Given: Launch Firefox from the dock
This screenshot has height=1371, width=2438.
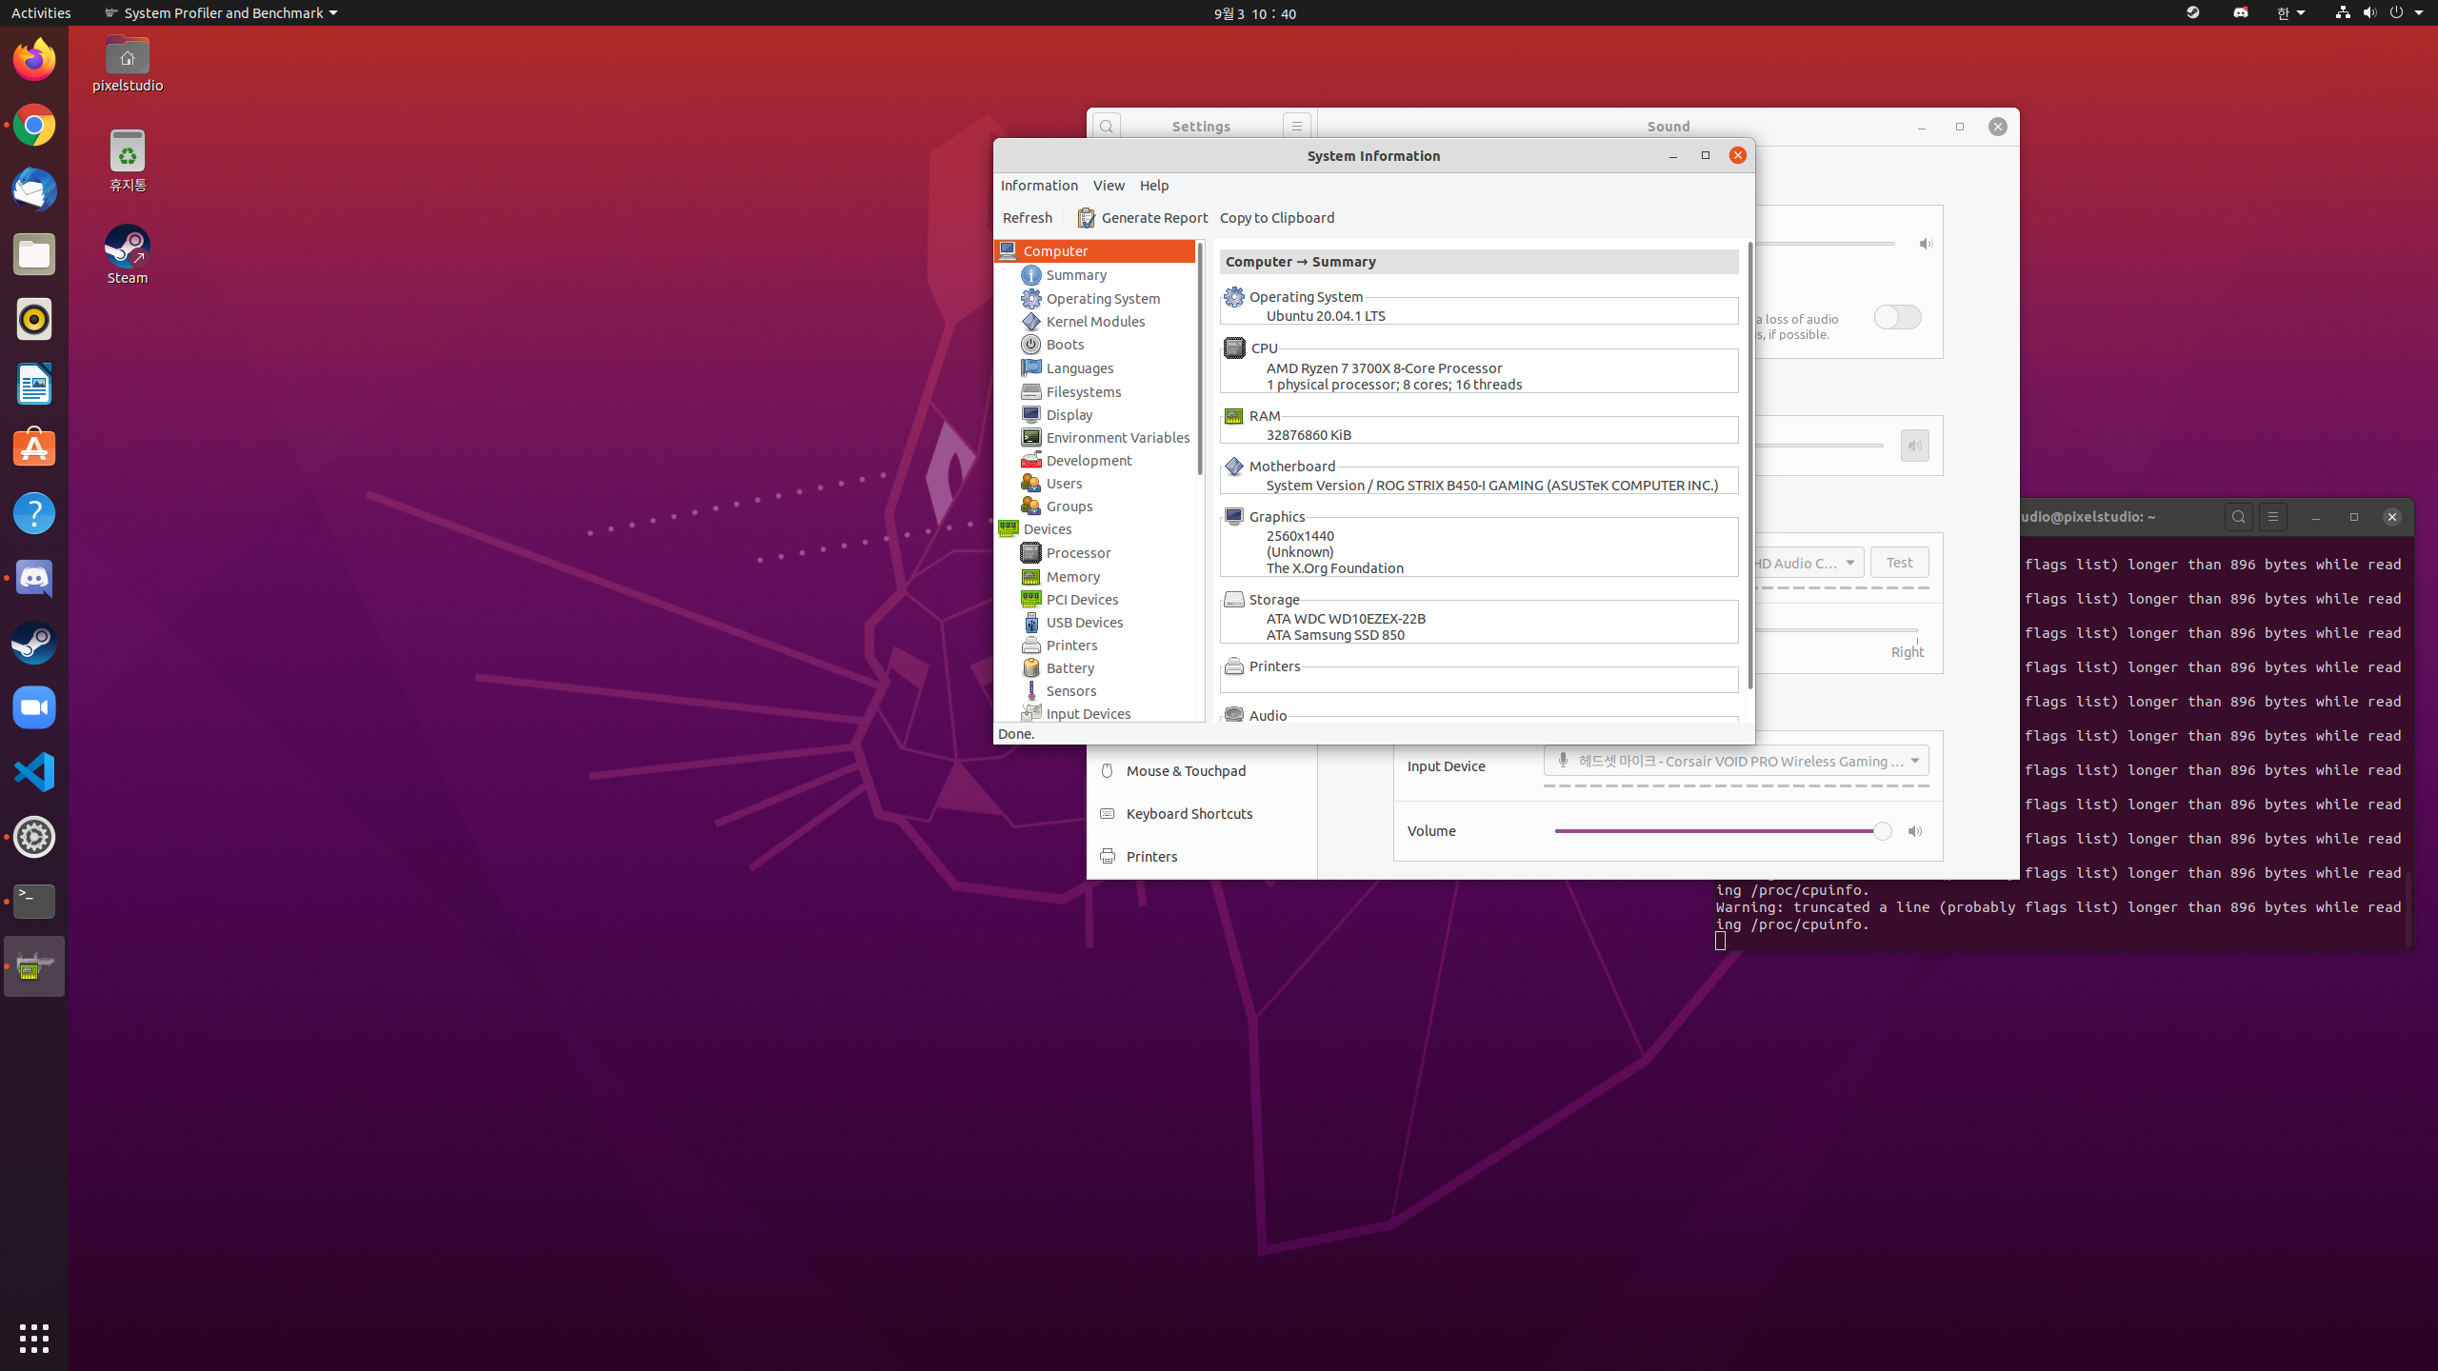Looking at the screenshot, I should point(34,60).
